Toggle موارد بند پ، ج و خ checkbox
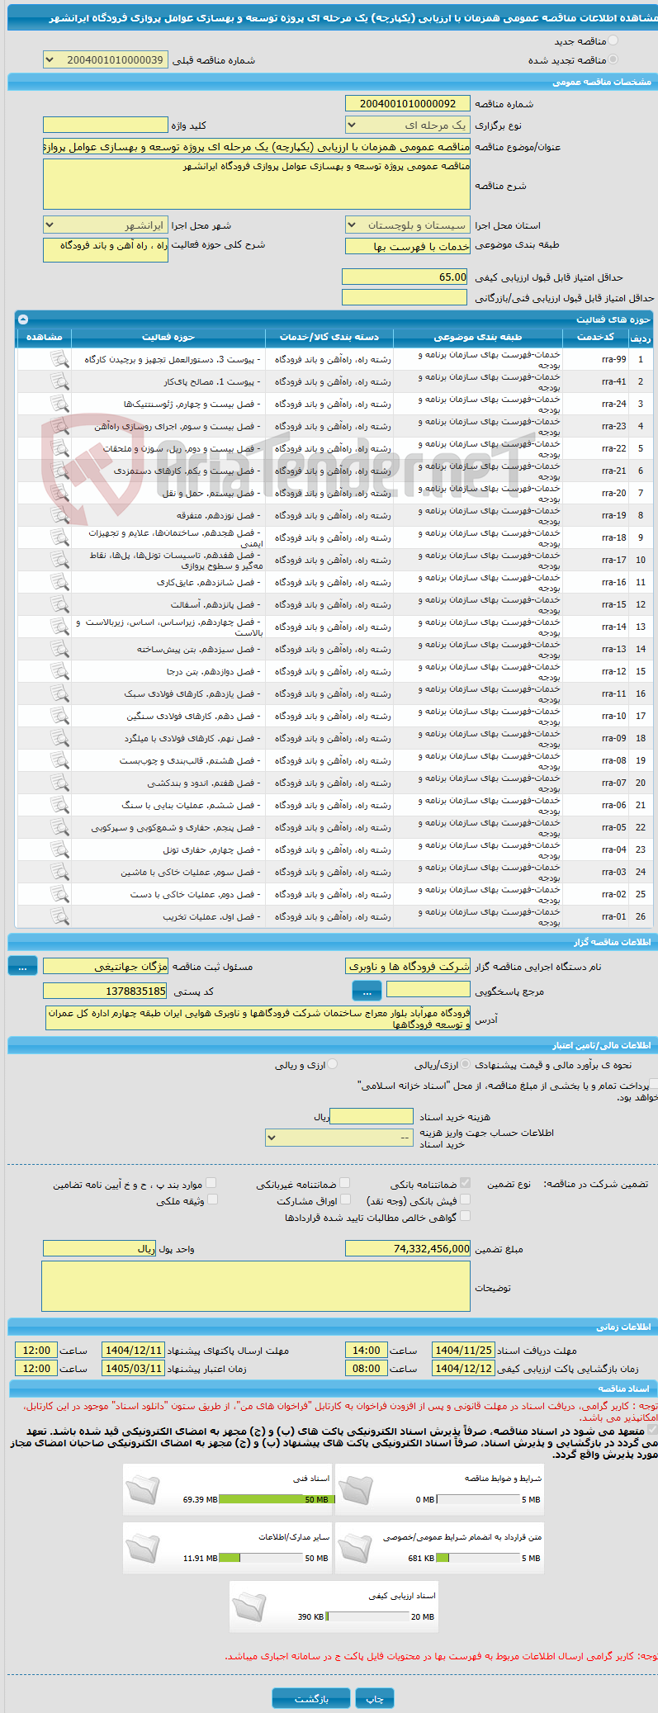This screenshot has width=658, height=1713. 211,1183
